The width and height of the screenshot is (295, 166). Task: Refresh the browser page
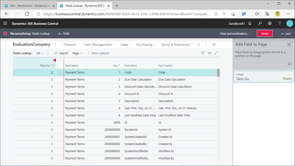[x=27, y=14]
